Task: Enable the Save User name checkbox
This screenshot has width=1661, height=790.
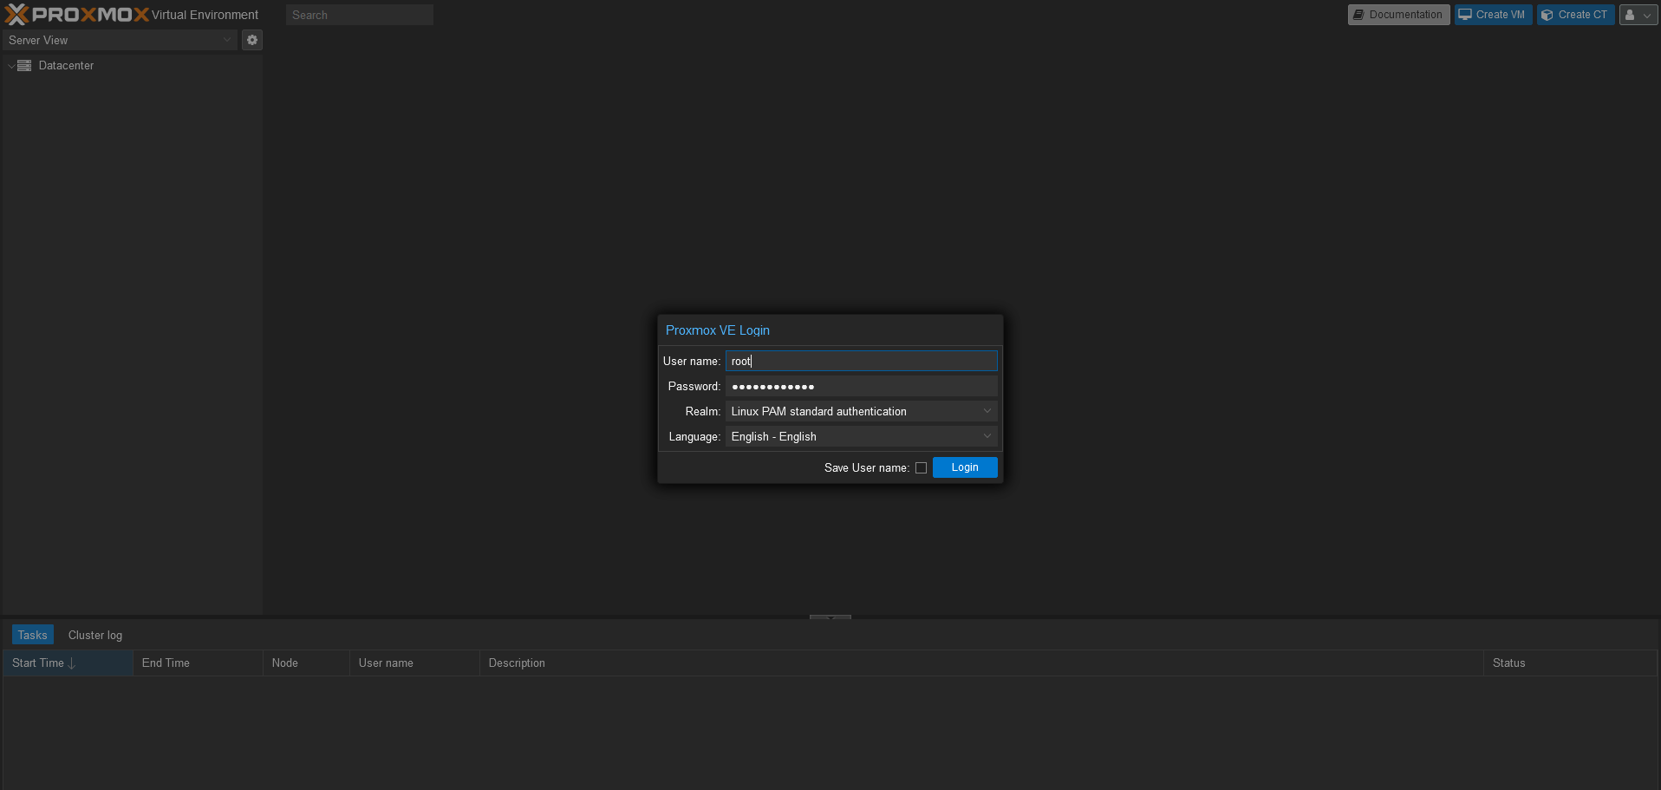Action: [921, 467]
